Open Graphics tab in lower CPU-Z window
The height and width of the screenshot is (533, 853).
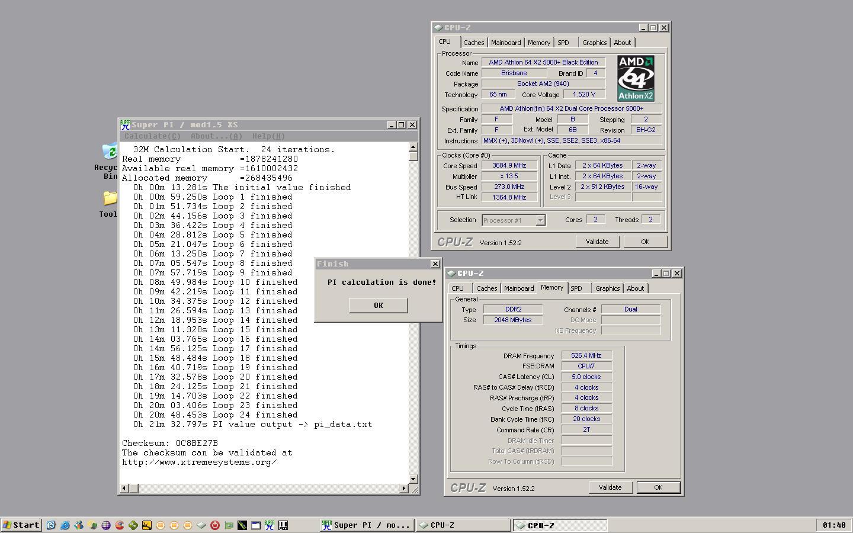click(x=607, y=288)
